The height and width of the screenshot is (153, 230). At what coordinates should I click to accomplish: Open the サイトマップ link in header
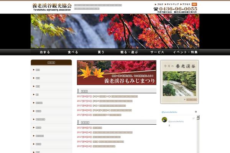pos(172,4)
